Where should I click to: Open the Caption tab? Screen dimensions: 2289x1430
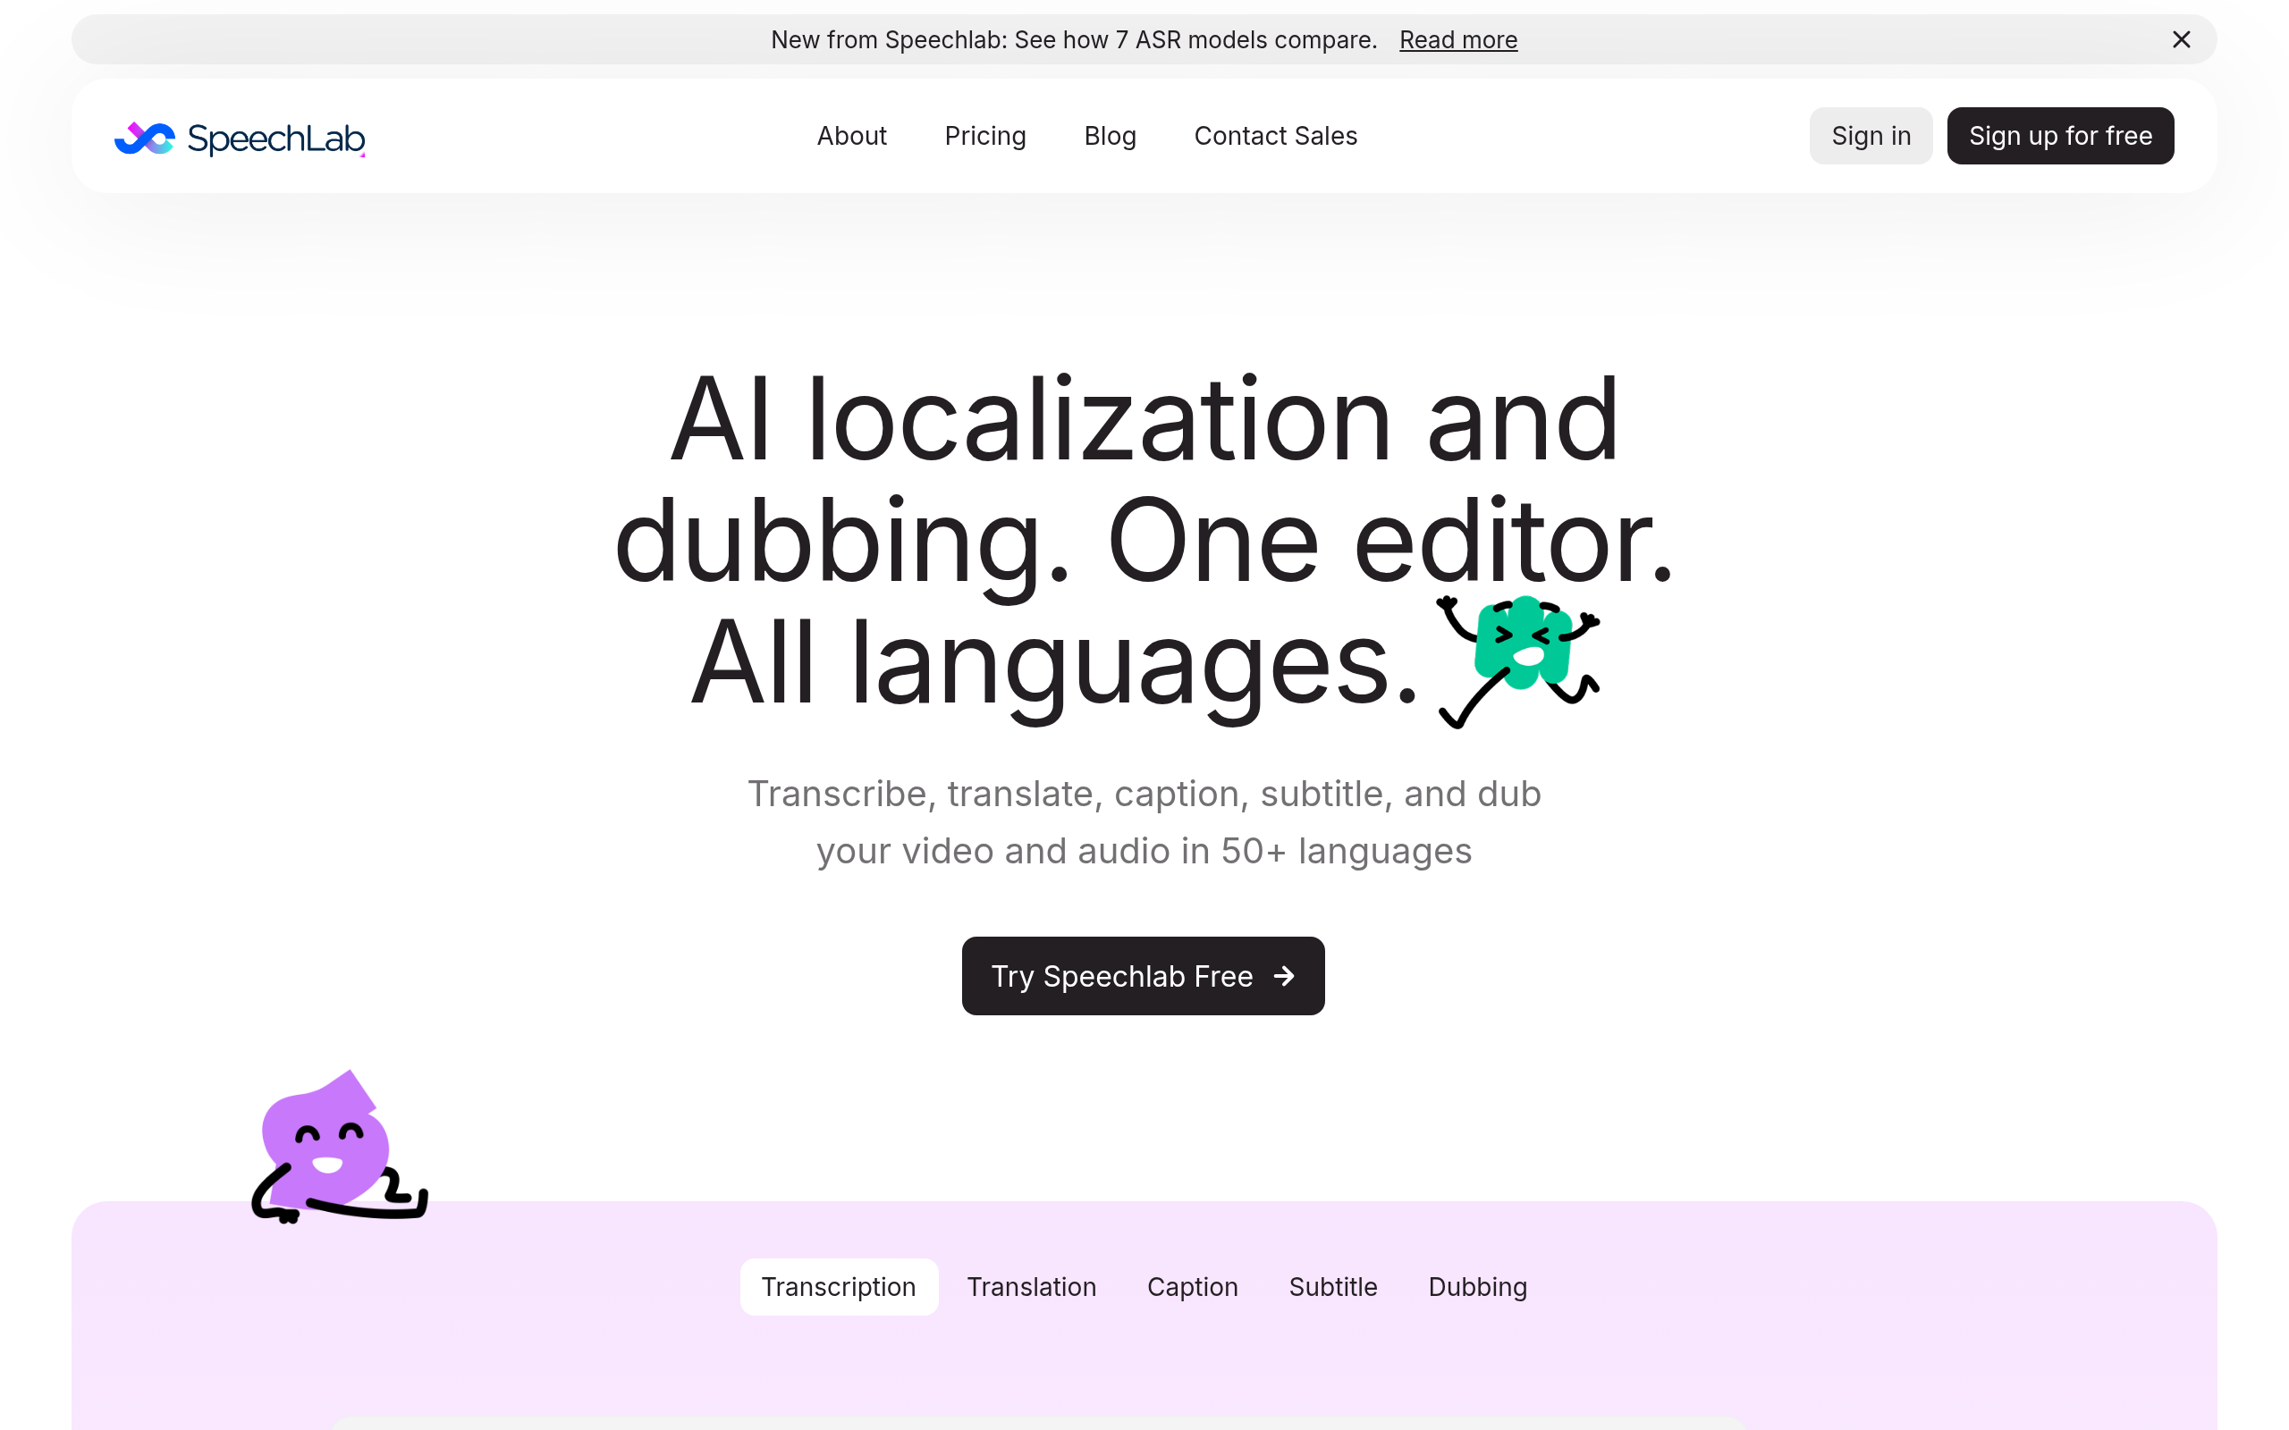click(1192, 1287)
